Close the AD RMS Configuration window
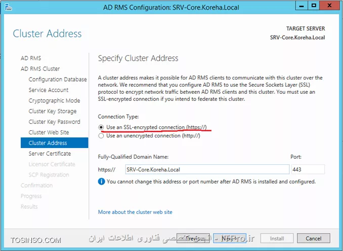This screenshot has width=343, height=251. (329, 6)
